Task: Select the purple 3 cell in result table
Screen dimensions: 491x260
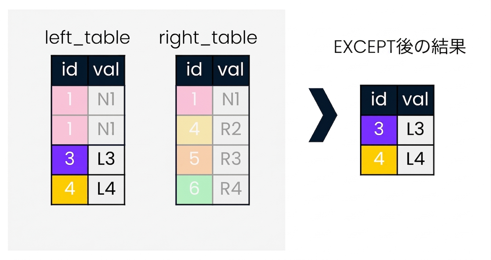Action: click(379, 130)
